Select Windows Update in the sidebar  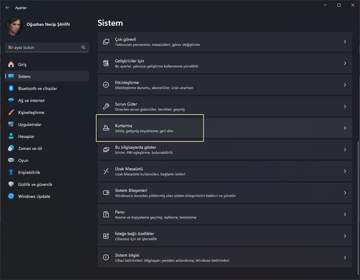tap(34, 196)
